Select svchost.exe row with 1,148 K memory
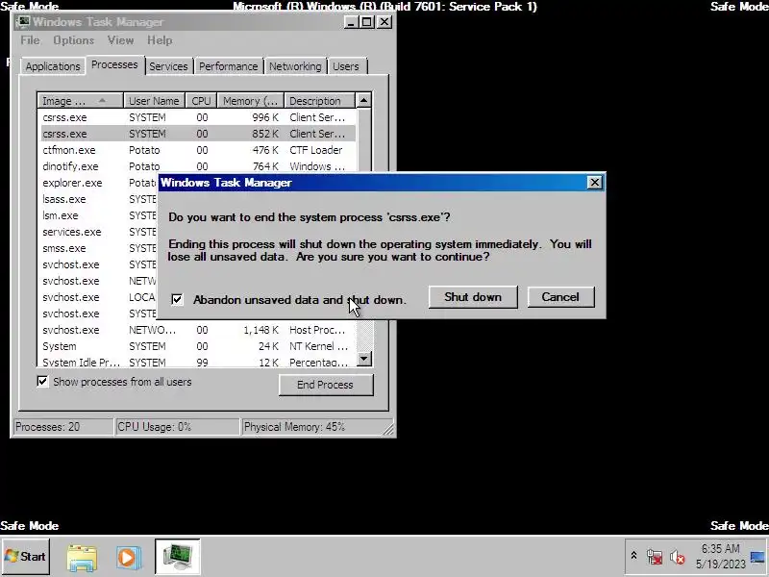 pyautogui.click(x=196, y=330)
